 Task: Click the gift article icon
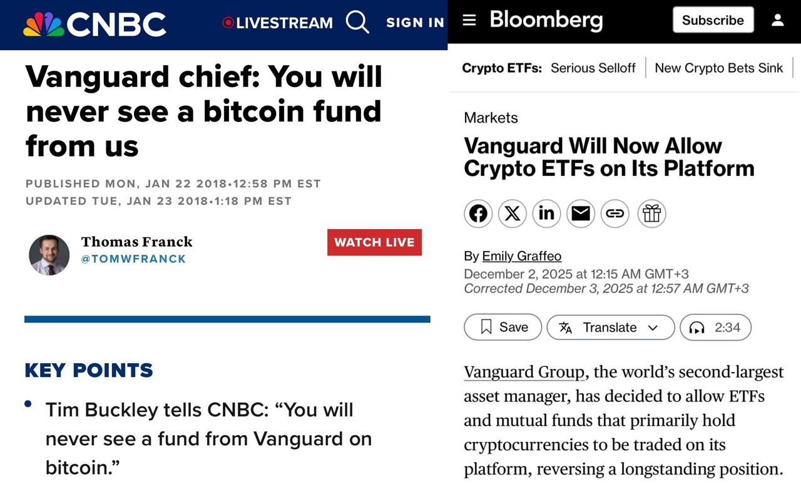coord(651,214)
